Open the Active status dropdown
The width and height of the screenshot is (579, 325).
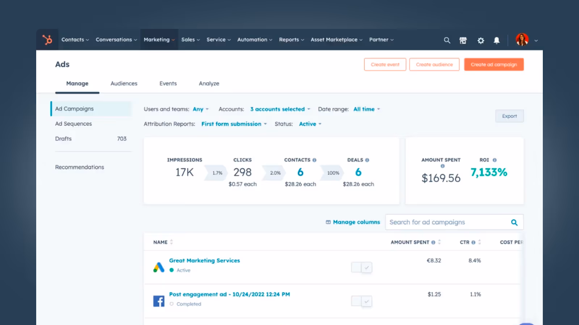point(310,124)
